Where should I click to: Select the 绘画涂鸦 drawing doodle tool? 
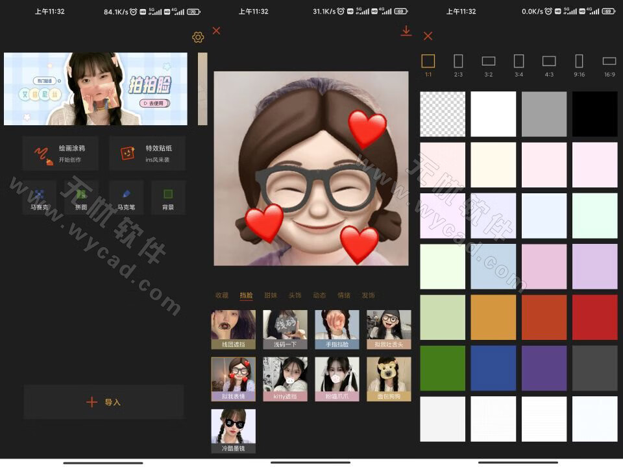click(x=60, y=153)
